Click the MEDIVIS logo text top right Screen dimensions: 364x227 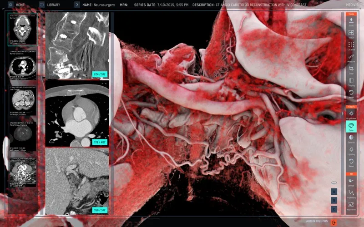point(352,5)
